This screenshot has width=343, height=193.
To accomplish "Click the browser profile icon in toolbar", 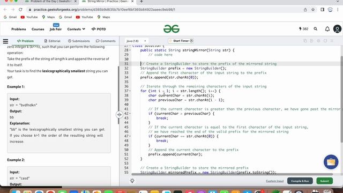I will click(330, 10).
